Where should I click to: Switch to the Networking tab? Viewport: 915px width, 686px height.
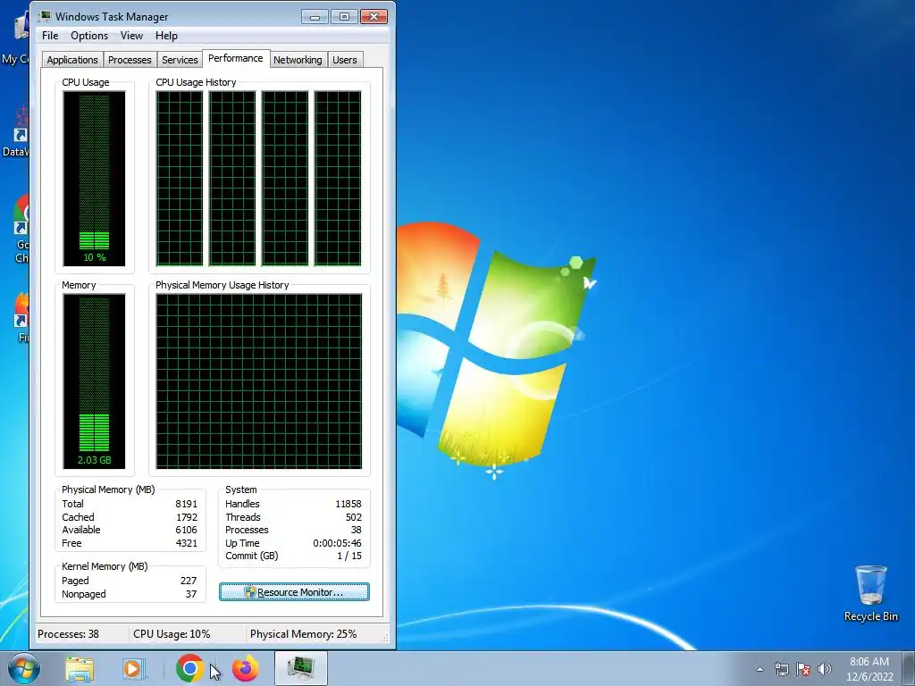pos(298,60)
